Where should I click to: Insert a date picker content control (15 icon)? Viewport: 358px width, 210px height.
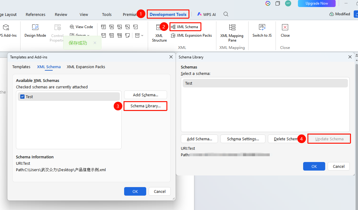click(120, 35)
